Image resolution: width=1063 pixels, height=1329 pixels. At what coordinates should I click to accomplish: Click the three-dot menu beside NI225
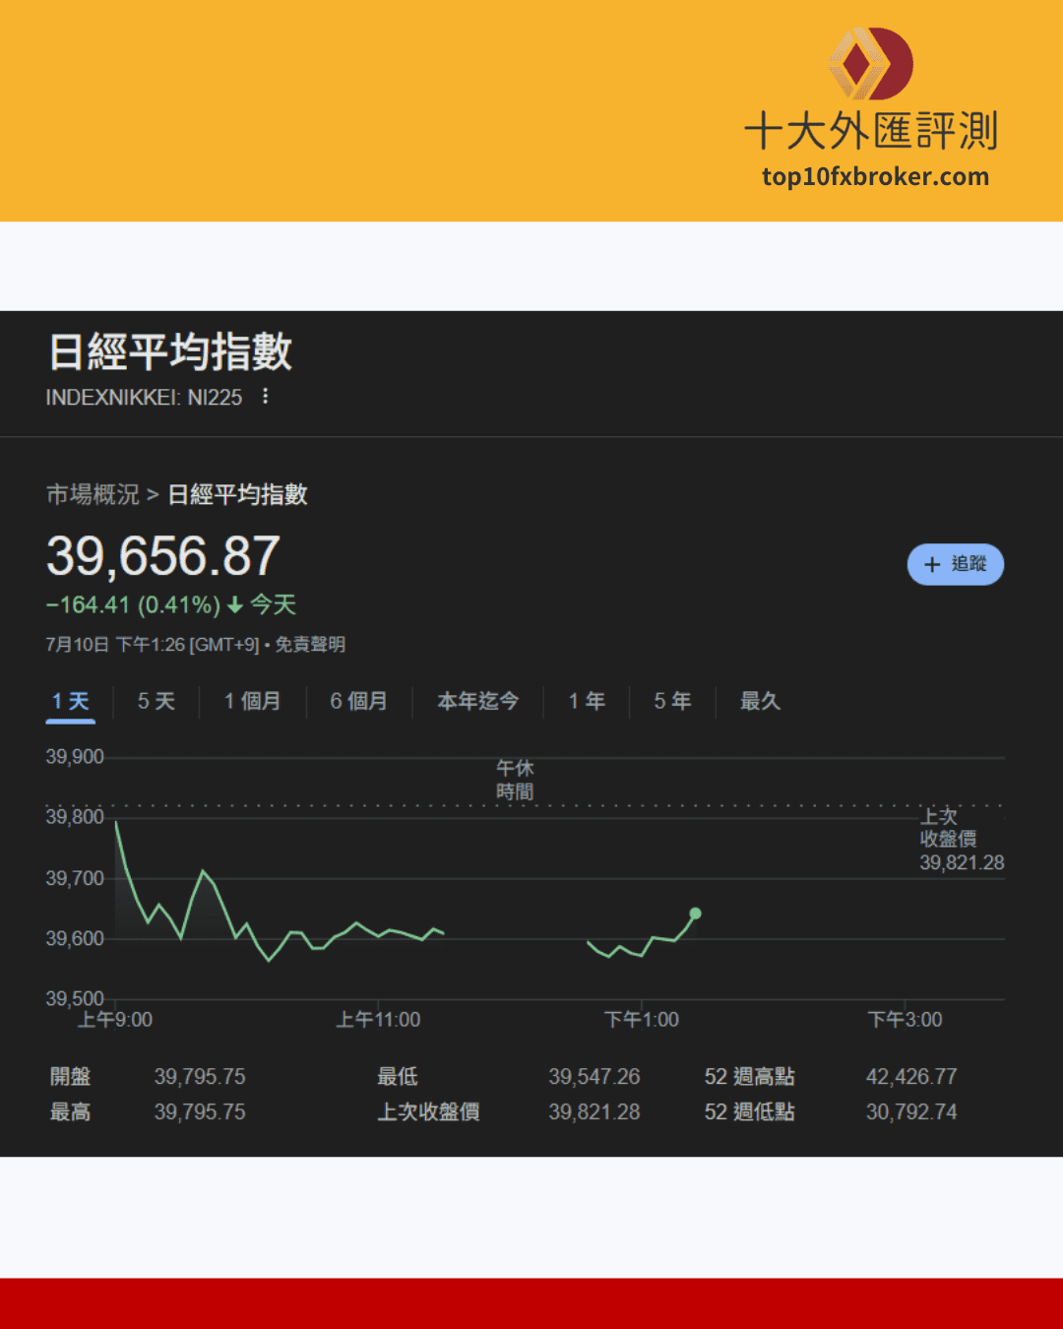pyautogui.click(x=265, y=397)
